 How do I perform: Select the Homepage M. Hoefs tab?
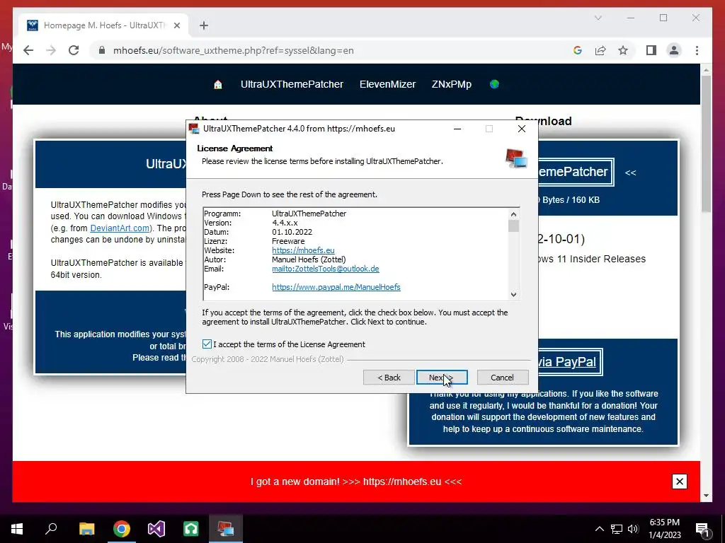pos(104,25)
